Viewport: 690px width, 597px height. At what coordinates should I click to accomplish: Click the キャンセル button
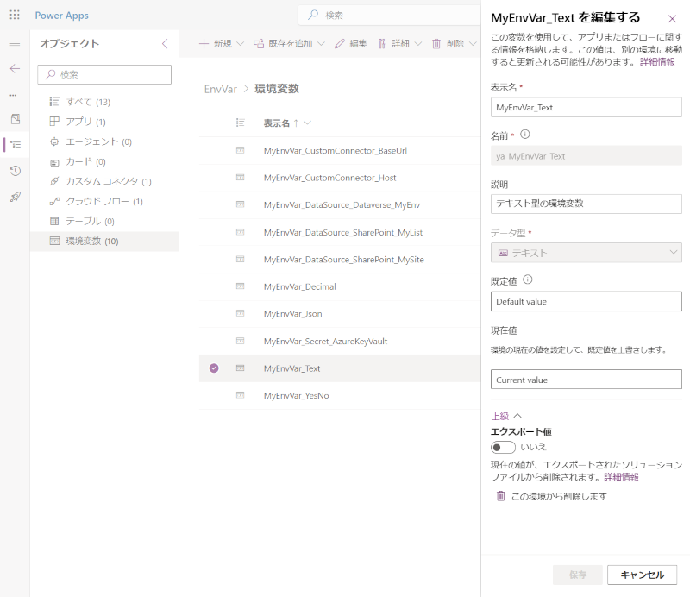(x=642, y=575)
